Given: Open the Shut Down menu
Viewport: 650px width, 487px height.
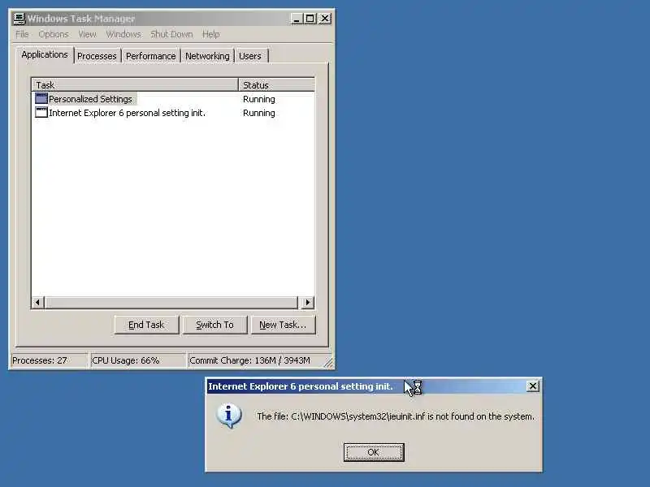Looking at the screenshot, I should pyautogui.click(x=171, y=34).
